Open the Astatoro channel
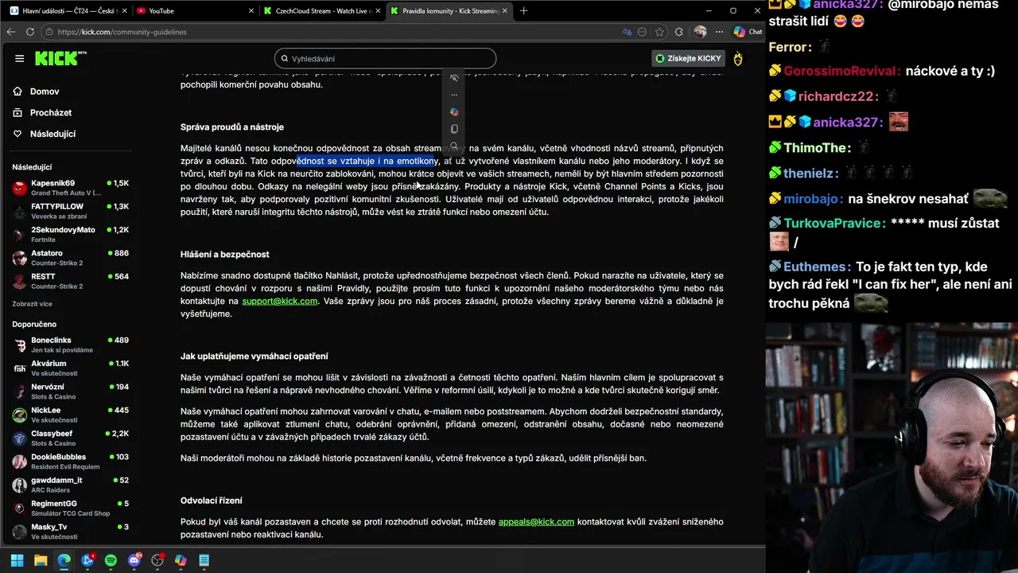Viewport: 1018px width, 573px height. click(x=70, y=258)
